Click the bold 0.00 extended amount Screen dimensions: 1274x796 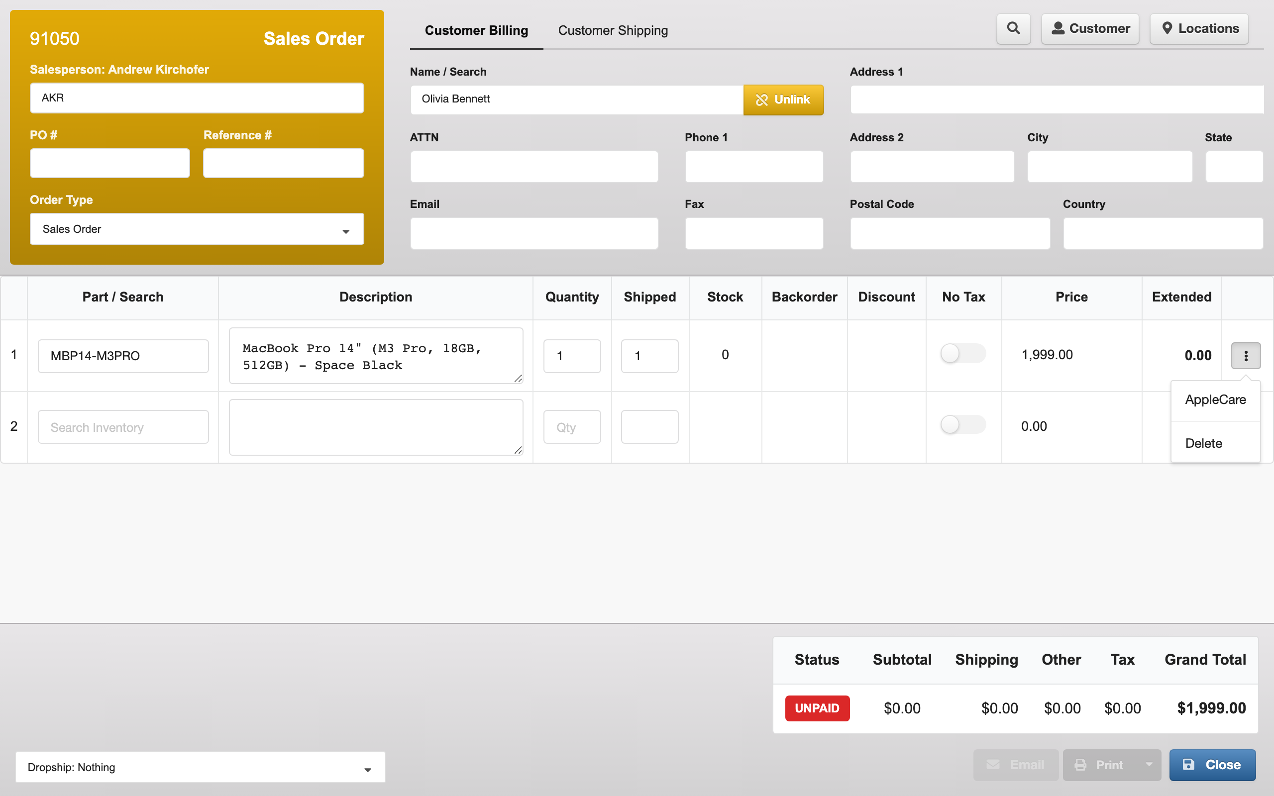tap(1198, 355)
